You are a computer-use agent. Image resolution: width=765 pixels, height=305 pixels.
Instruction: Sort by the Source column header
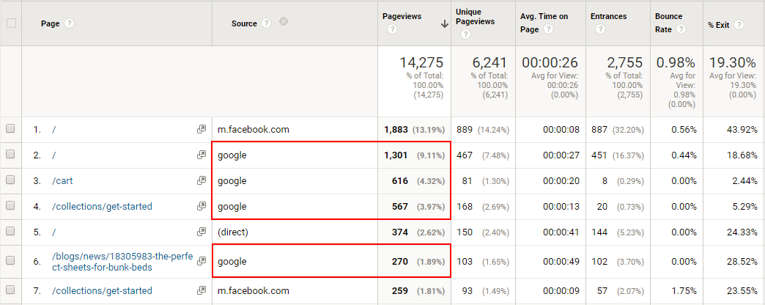[244, 23]
